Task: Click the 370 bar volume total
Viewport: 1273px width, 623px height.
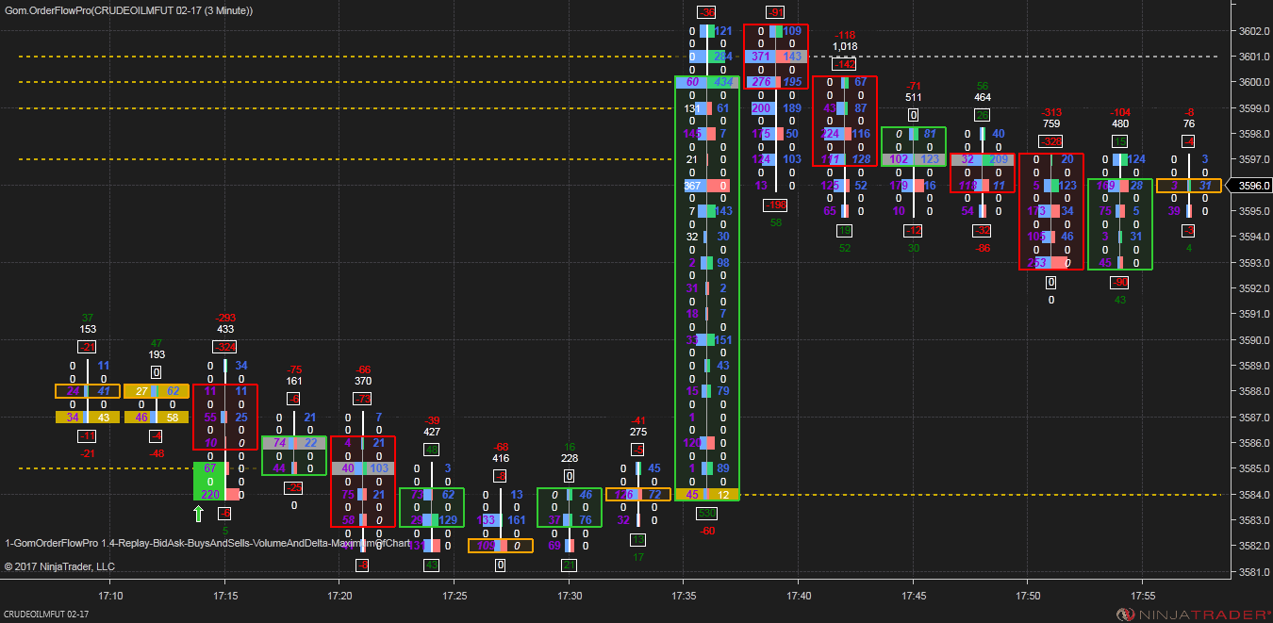Action: (x=363, y=381)
